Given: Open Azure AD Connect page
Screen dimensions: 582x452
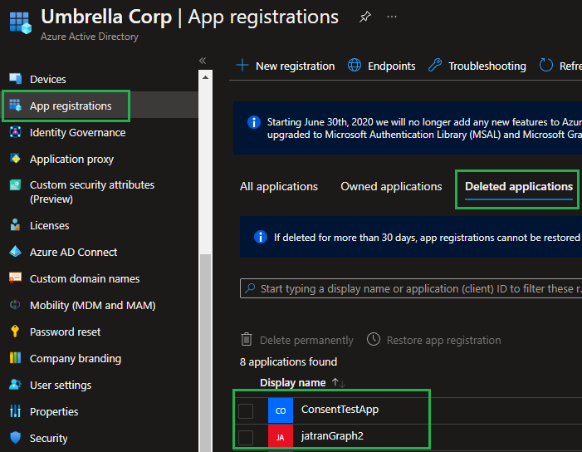Looking at the screenshot, I should (x=74, y=253).
